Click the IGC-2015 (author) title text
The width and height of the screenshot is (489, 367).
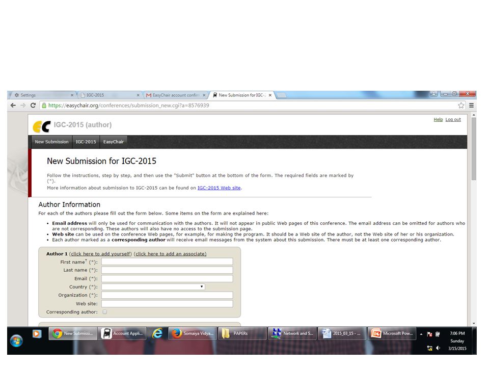click(83, 125)
